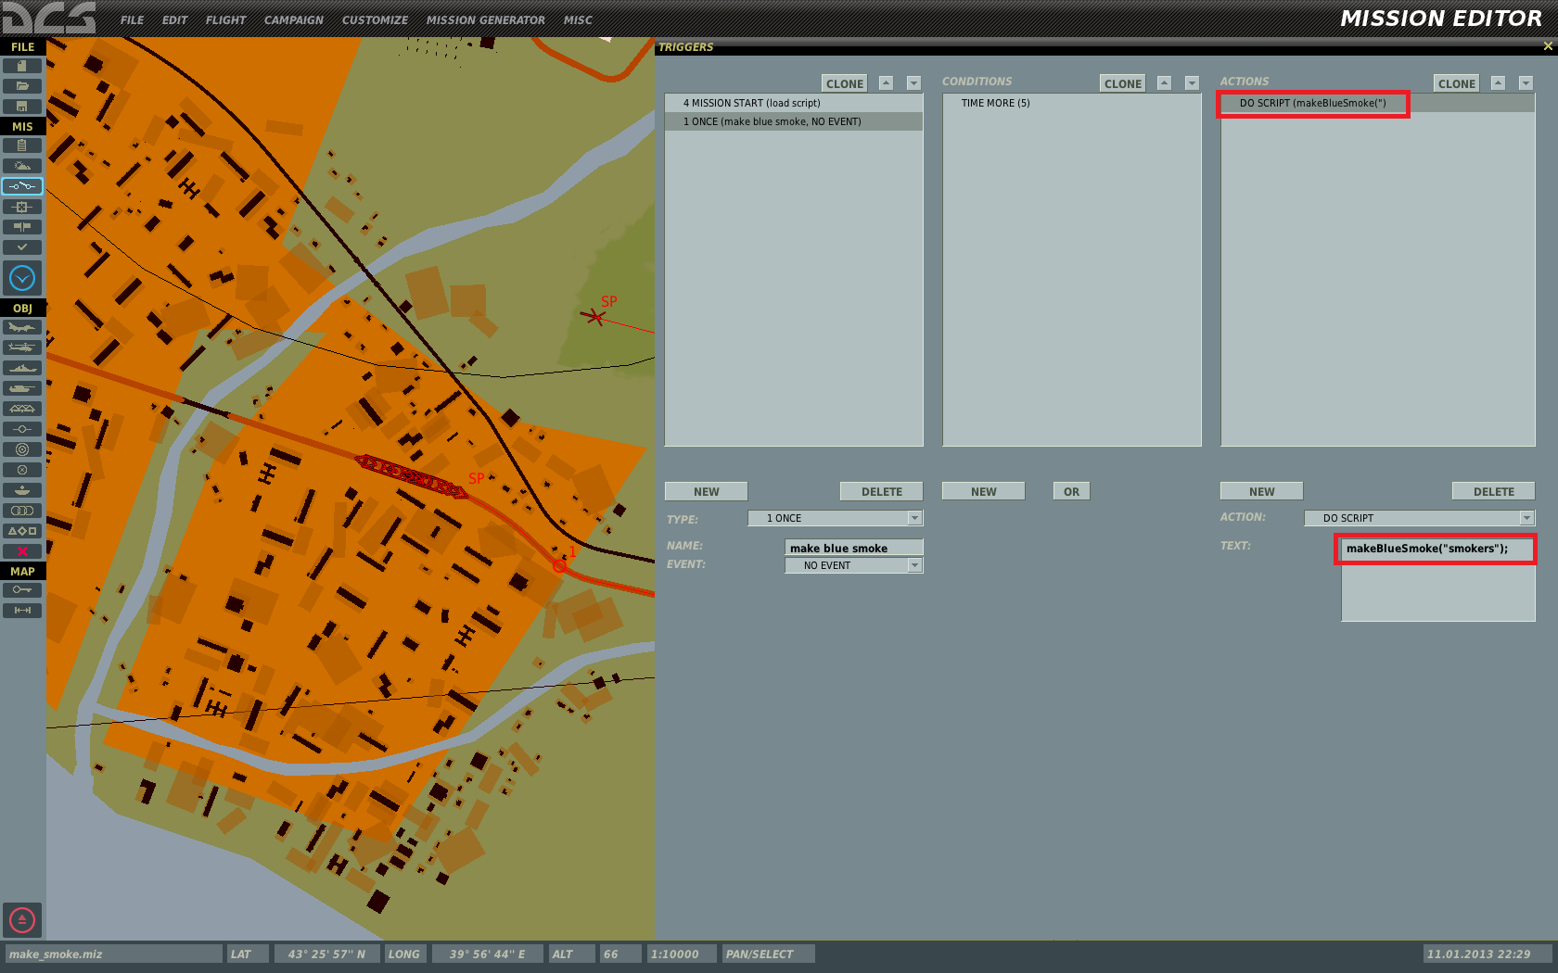Select the MISSION START load script trigger

tap(794, 103)
